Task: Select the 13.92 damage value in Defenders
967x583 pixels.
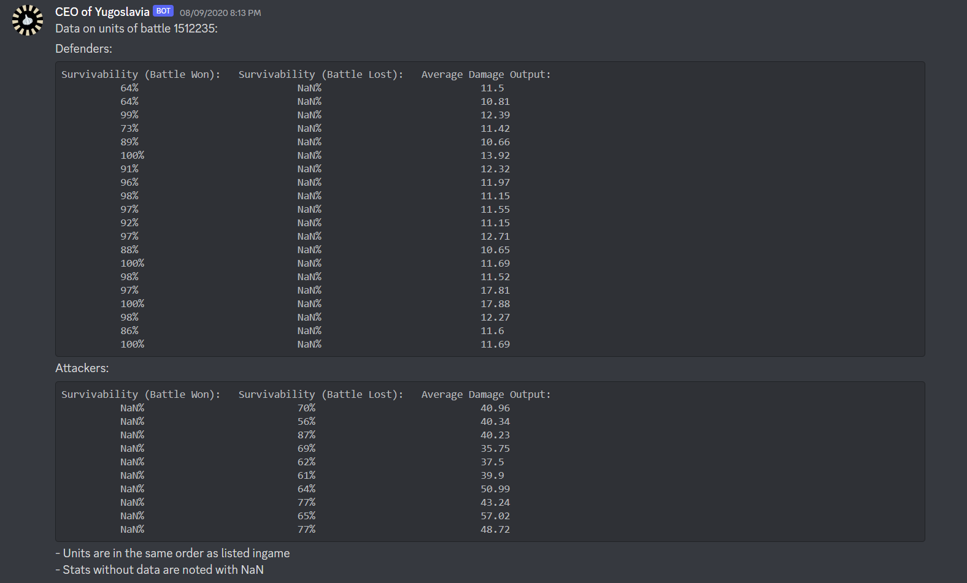Action: 495,155
